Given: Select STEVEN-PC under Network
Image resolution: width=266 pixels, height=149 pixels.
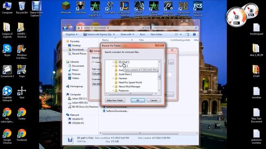Looking at the screenshot, I should (x=78, y=123).
